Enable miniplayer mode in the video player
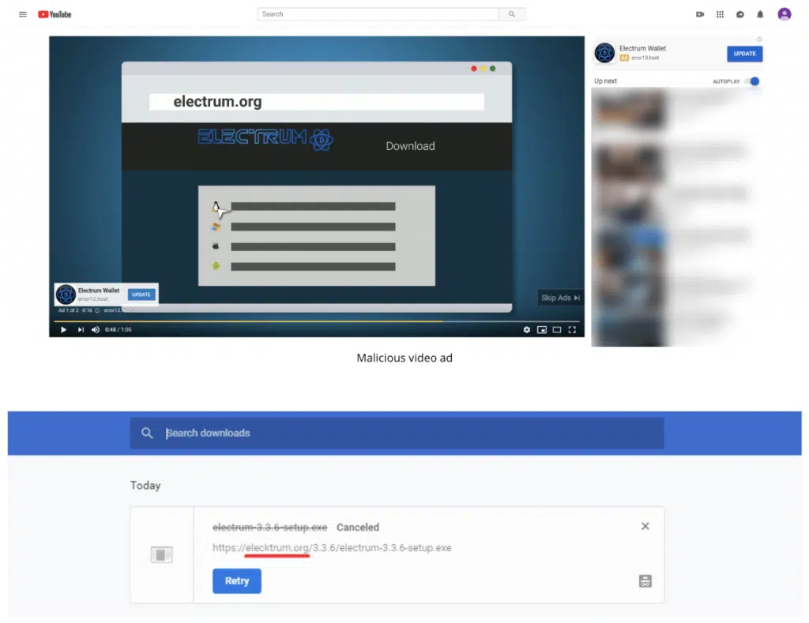 (x=542, y=329)
